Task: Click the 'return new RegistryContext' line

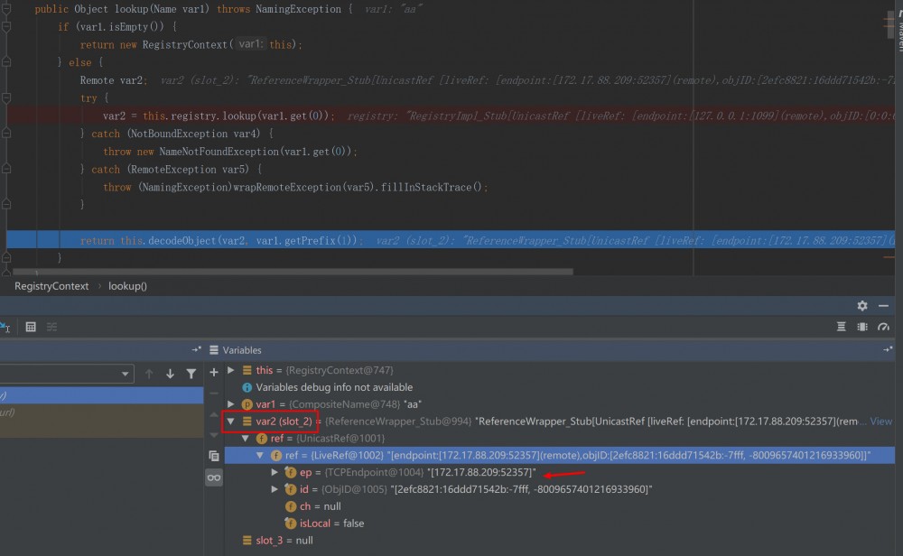Action: coord(191,44)
